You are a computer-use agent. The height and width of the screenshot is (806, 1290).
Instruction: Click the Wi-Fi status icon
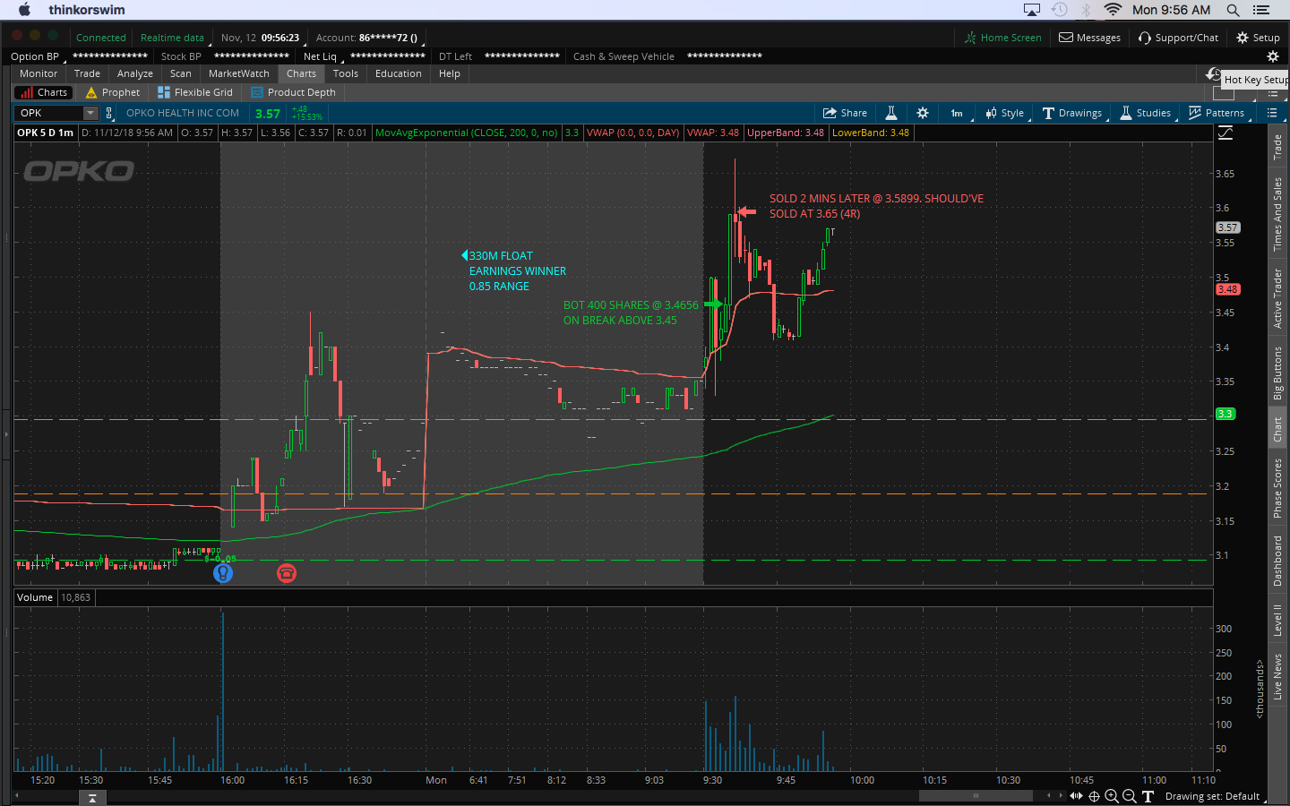pos(1113,10)
